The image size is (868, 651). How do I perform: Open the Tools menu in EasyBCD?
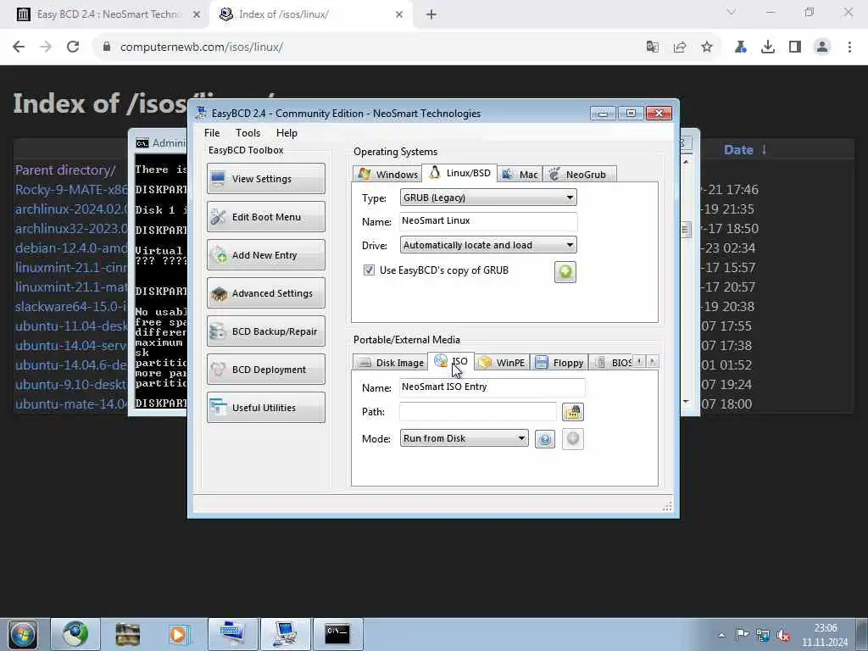tap(248, 133)
